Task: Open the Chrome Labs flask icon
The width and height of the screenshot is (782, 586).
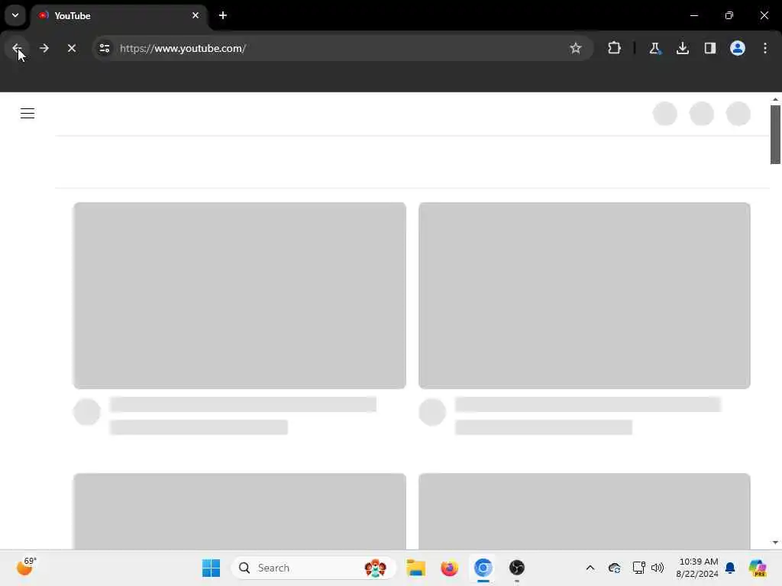Action: (654, 48)
